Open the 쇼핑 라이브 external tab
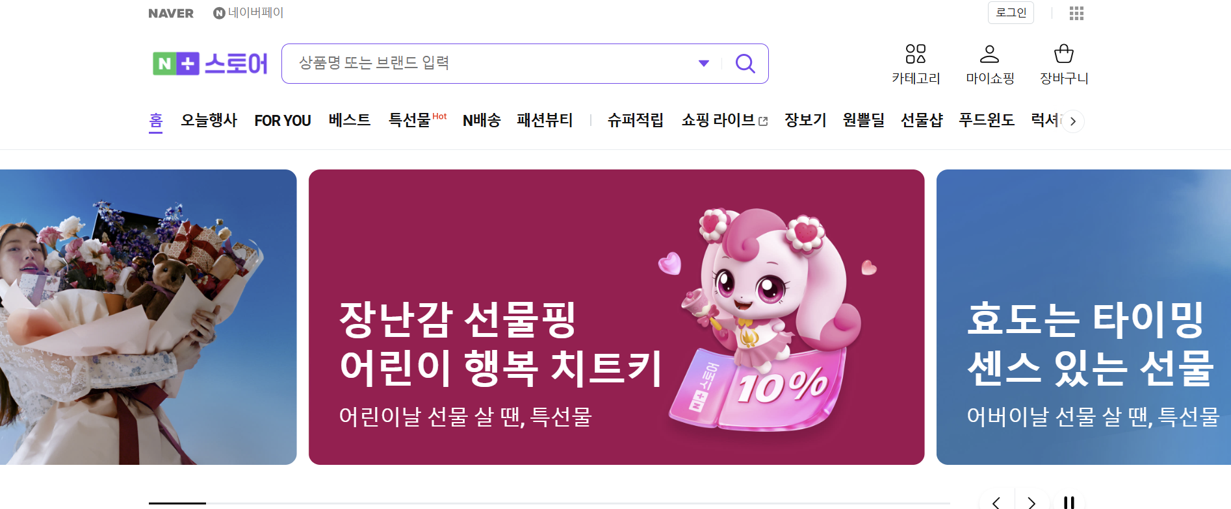 pos(724,120)
